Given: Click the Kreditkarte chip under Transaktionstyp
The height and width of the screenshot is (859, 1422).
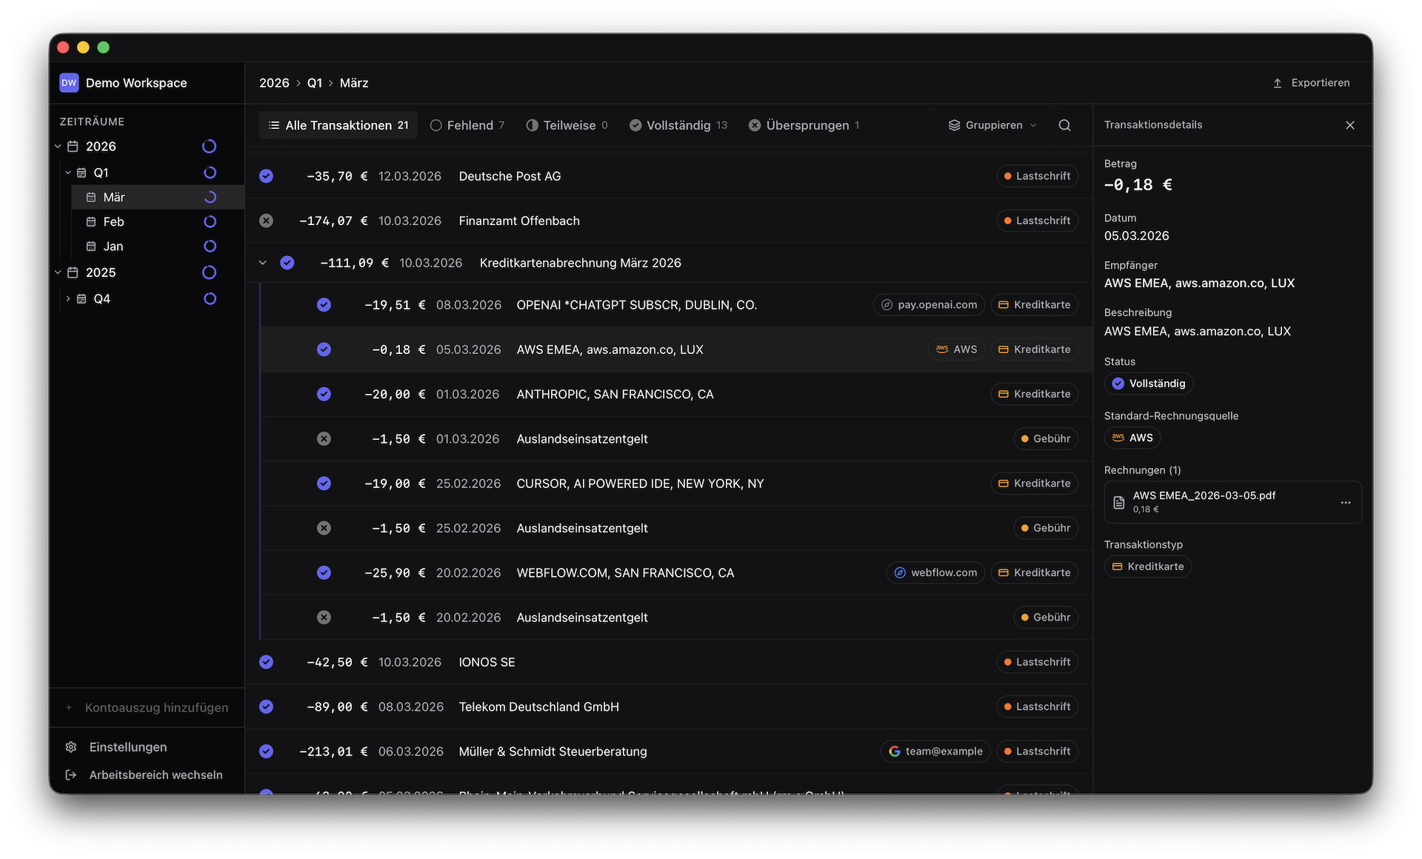Looking at the screenshot, I should 1147,566.
